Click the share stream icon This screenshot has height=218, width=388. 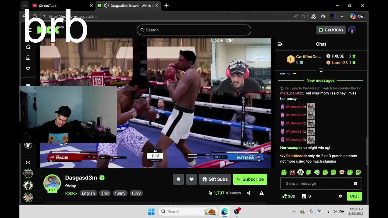[249, 193]
